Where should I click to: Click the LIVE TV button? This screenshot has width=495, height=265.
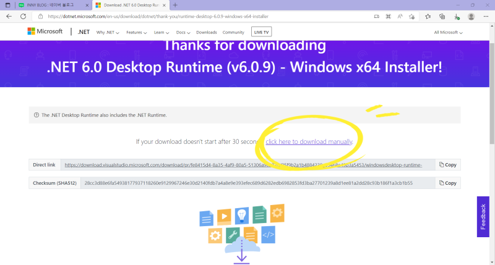click(x=261, y=32)
